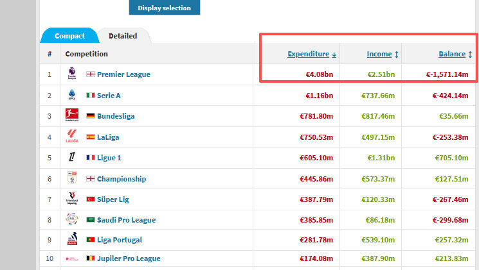Click Saudi flag next to Saudi Pro League
Viewport: 479px width, 270px height.
(91, 219)
